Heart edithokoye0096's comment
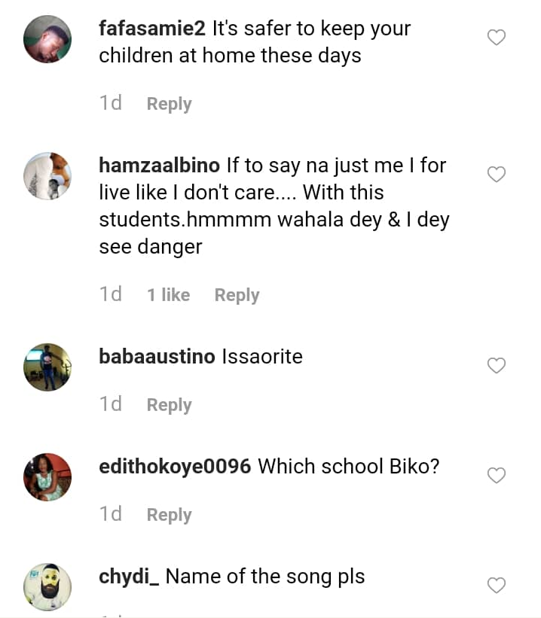Image resolution: width=541 pixels, height=618 pixels. click(x=497, y=476)
